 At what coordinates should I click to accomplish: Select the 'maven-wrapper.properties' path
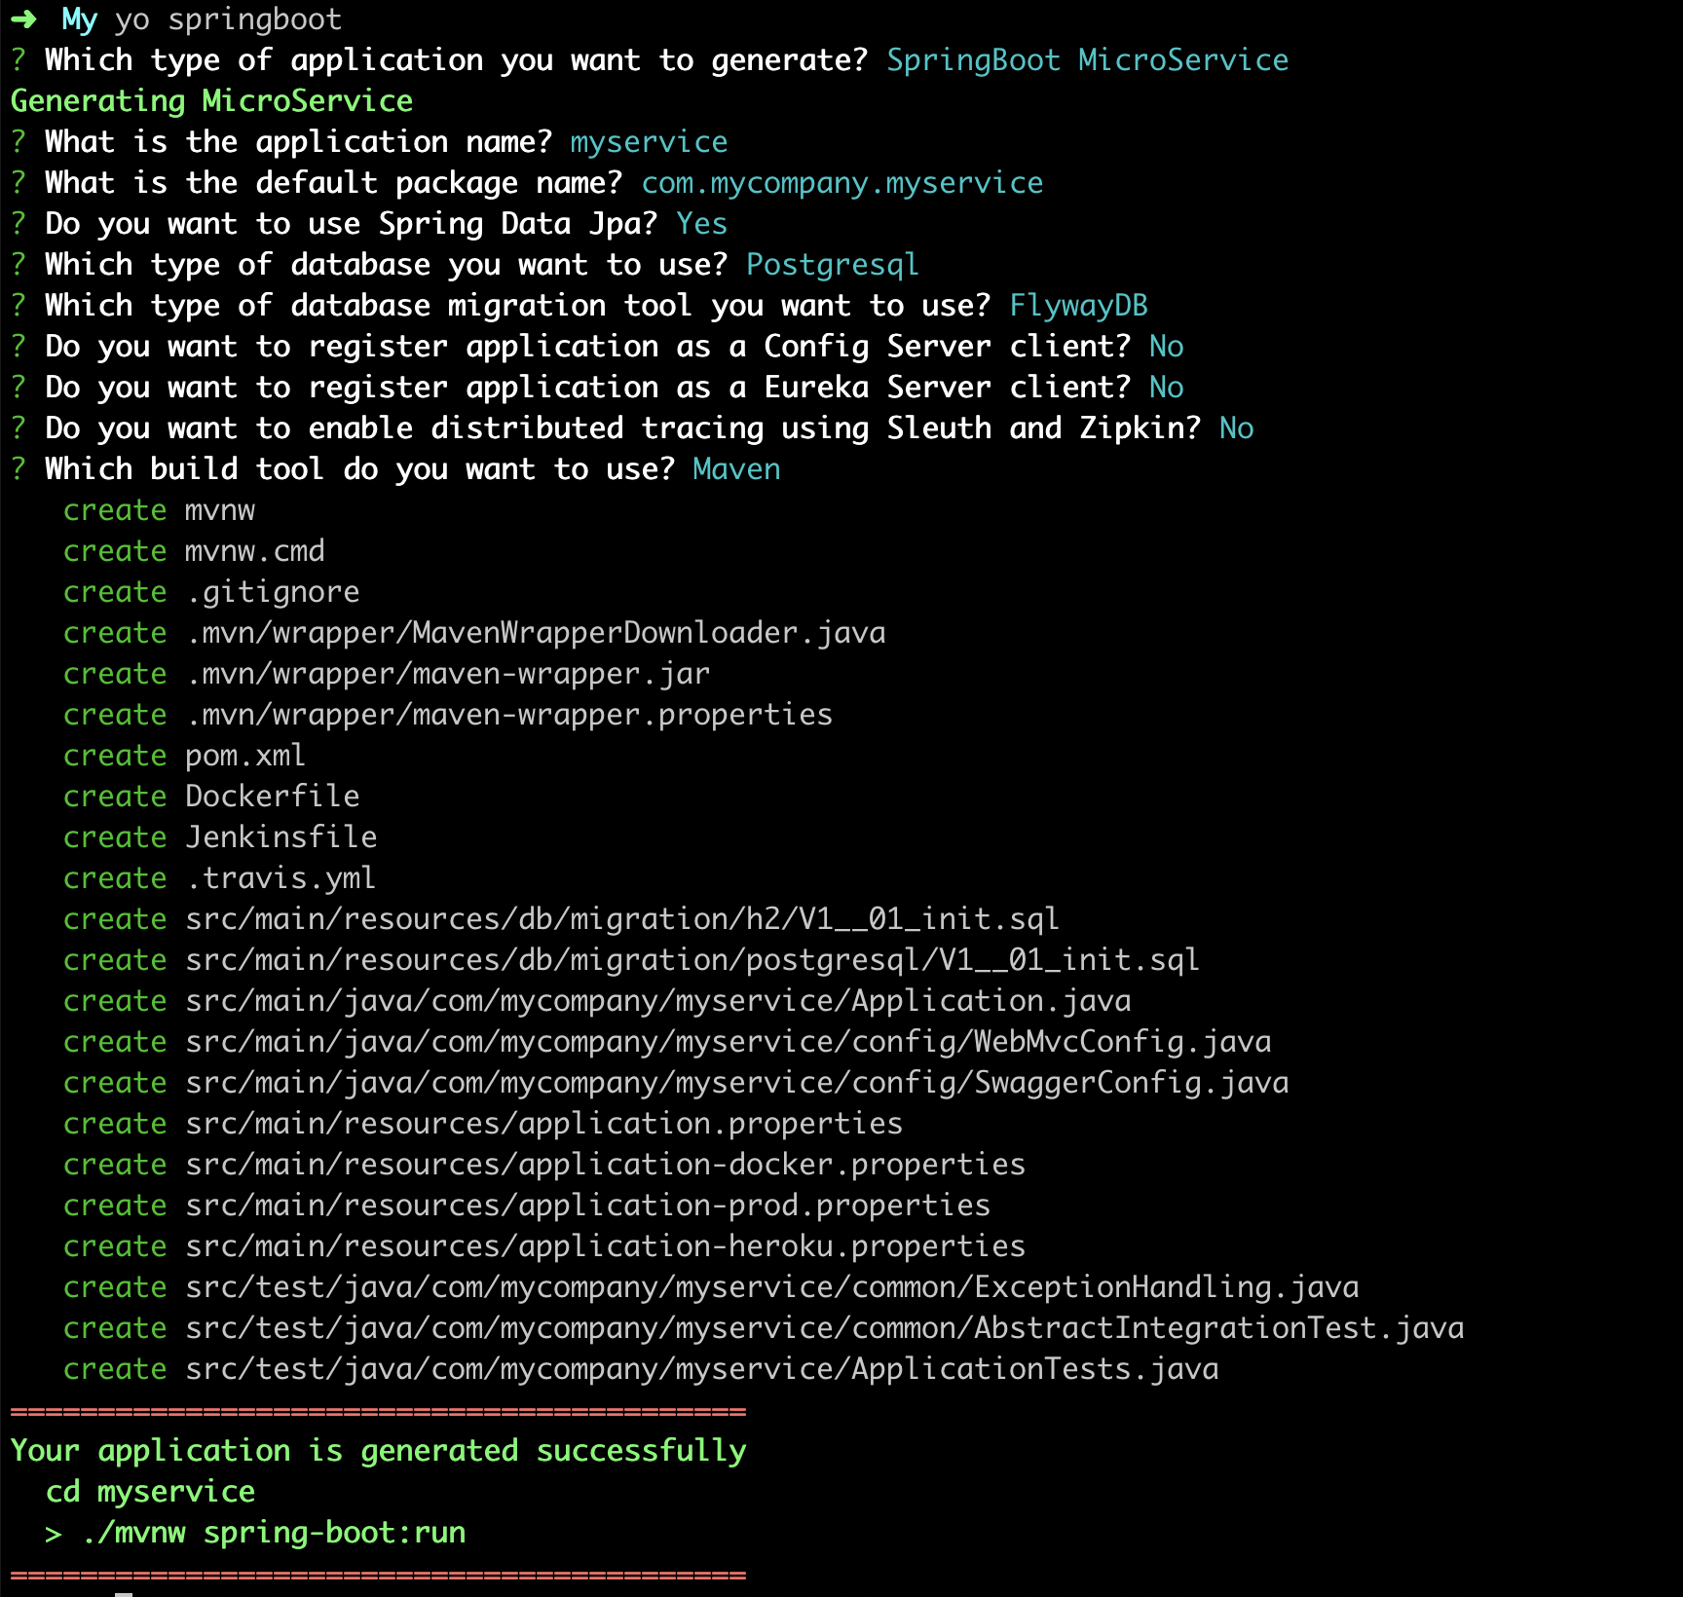point(509,715)
